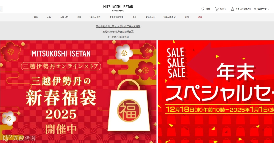Click the globe language icon
This screenshot has height=143, width=274.
255,9
